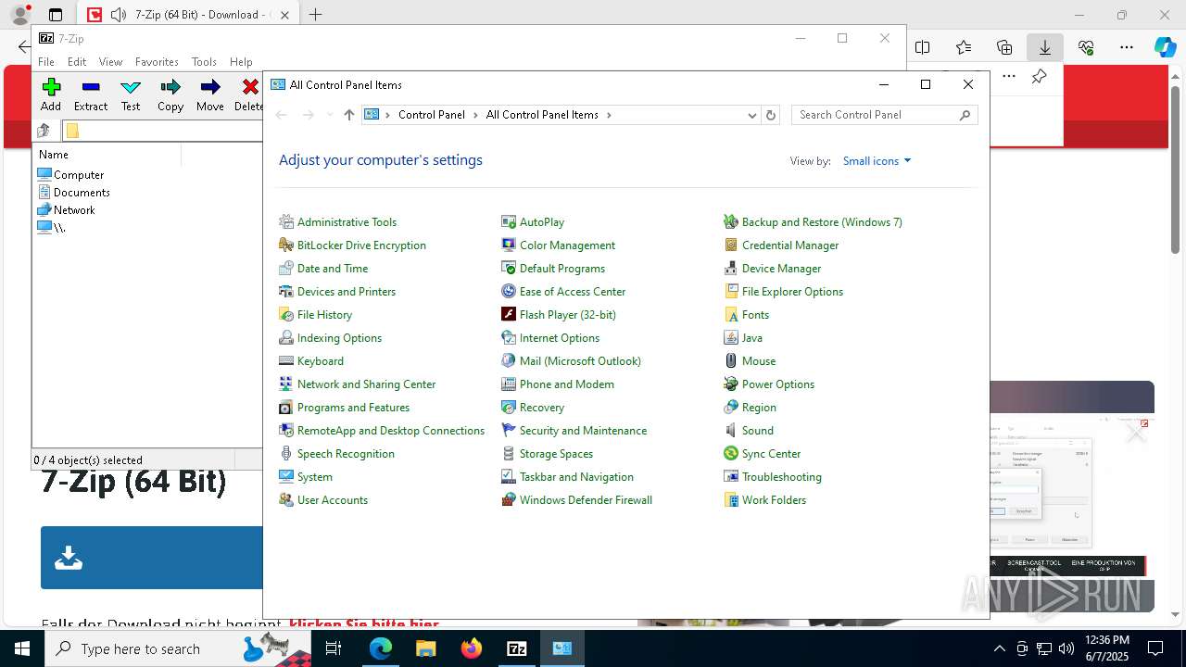Click the File History icon
The height and width of the screenshot is (667, 1186).
[x=286, y=315]
